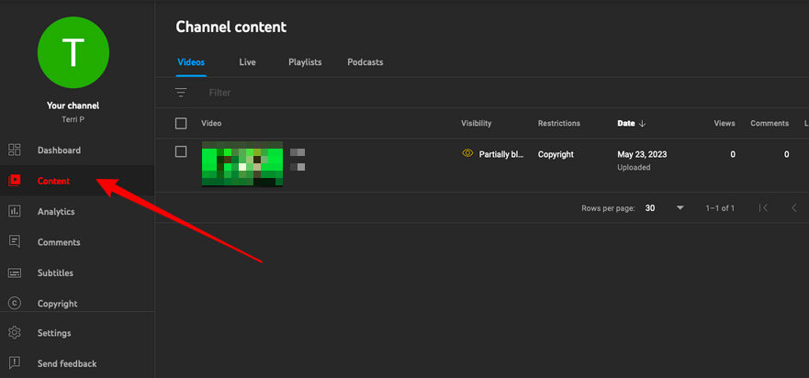
Task: Click the Comments speech bubble icon
Action: (15, 242)
